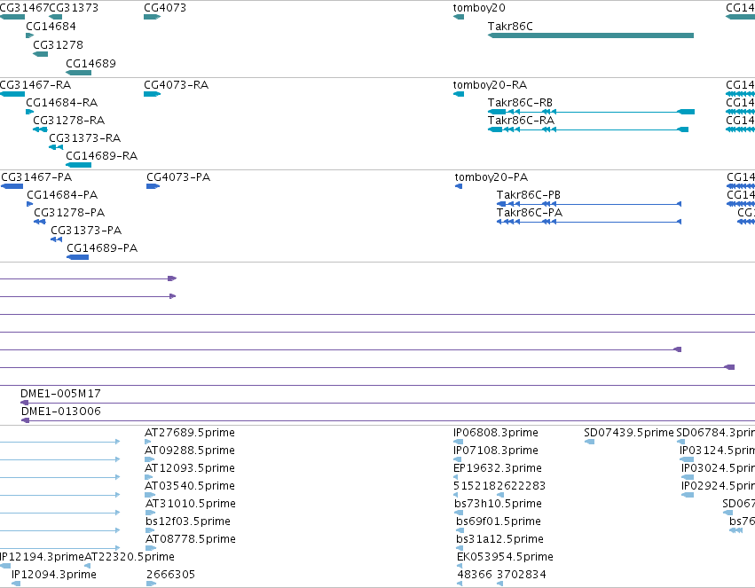The width and height of the screenshot is (755, 588).
Task: Click EST IP03124.5prime label
Action: tap(717, 451)
